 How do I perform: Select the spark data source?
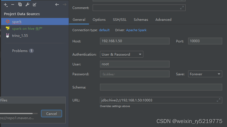click(x=35, y=22)
